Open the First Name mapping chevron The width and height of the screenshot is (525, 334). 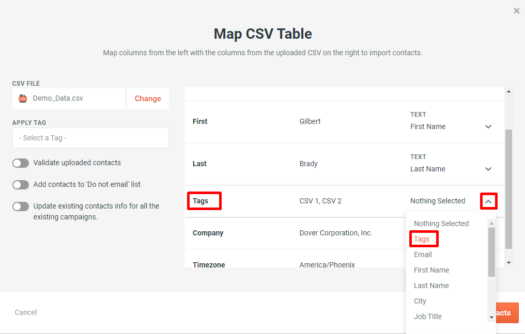[x=488, y=126]
